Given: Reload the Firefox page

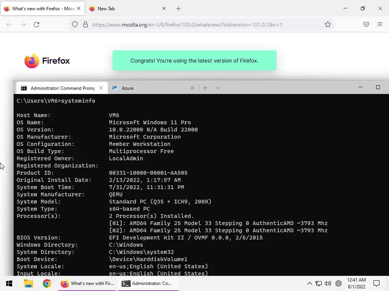Looking at the screenshot, I should tap(36, 25).
